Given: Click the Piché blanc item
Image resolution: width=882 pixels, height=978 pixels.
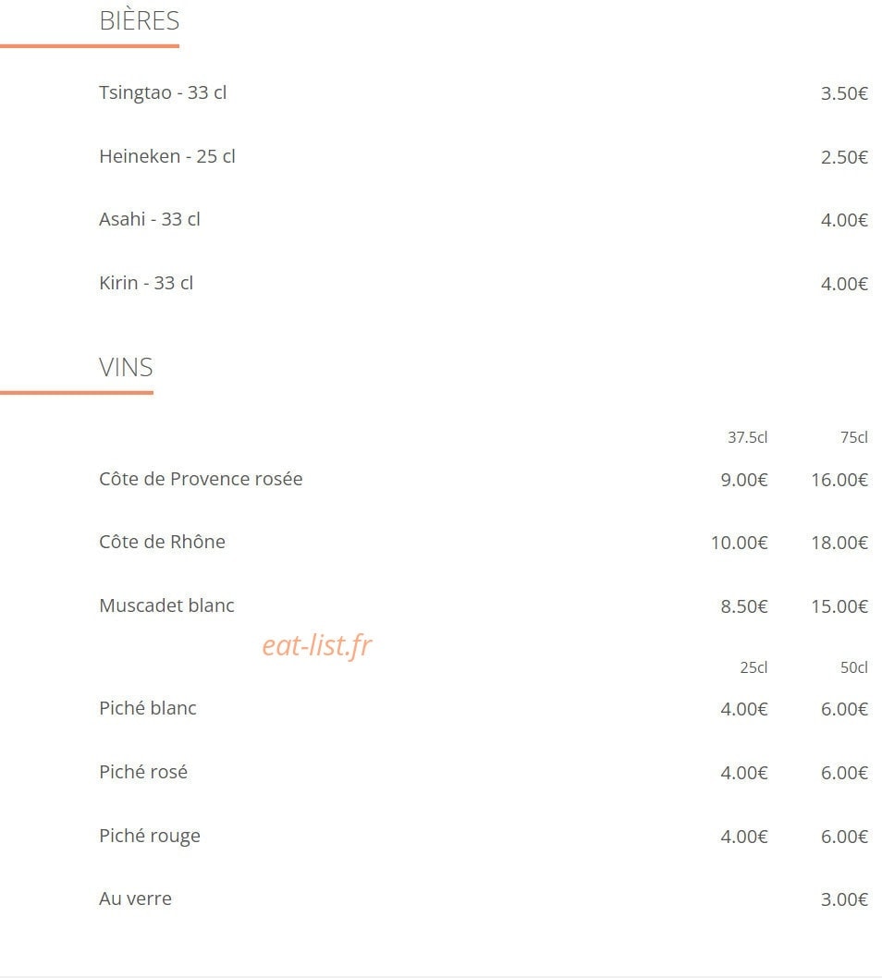Looking at the screenshot, I should pos(148,708).
